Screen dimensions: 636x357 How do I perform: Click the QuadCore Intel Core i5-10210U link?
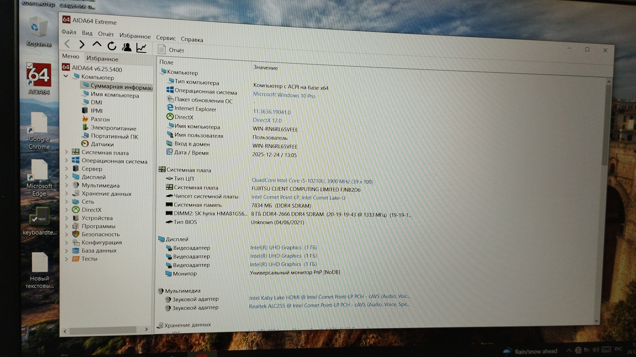(312, 181)
